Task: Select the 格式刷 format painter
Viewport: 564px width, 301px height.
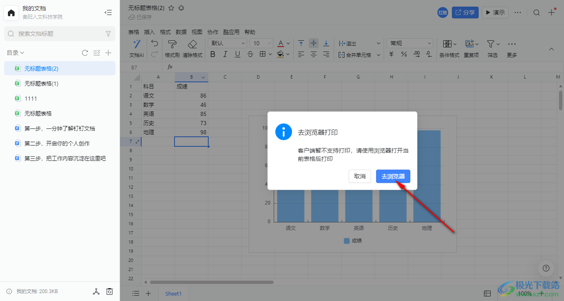Action: click(172, 49)
